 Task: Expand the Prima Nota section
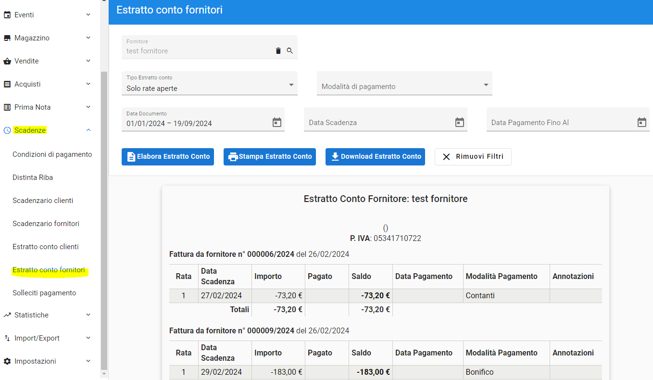pos(88,107)
